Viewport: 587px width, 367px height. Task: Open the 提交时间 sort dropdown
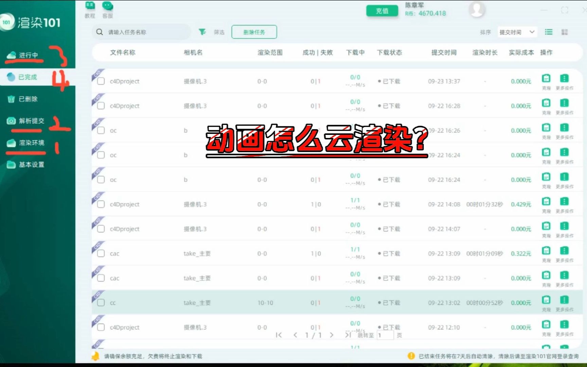pyautogui.click(x=517, y=32)
